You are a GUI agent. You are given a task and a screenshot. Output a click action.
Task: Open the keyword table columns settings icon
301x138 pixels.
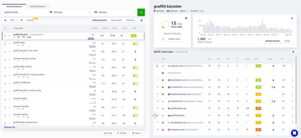tap(141, 20)
